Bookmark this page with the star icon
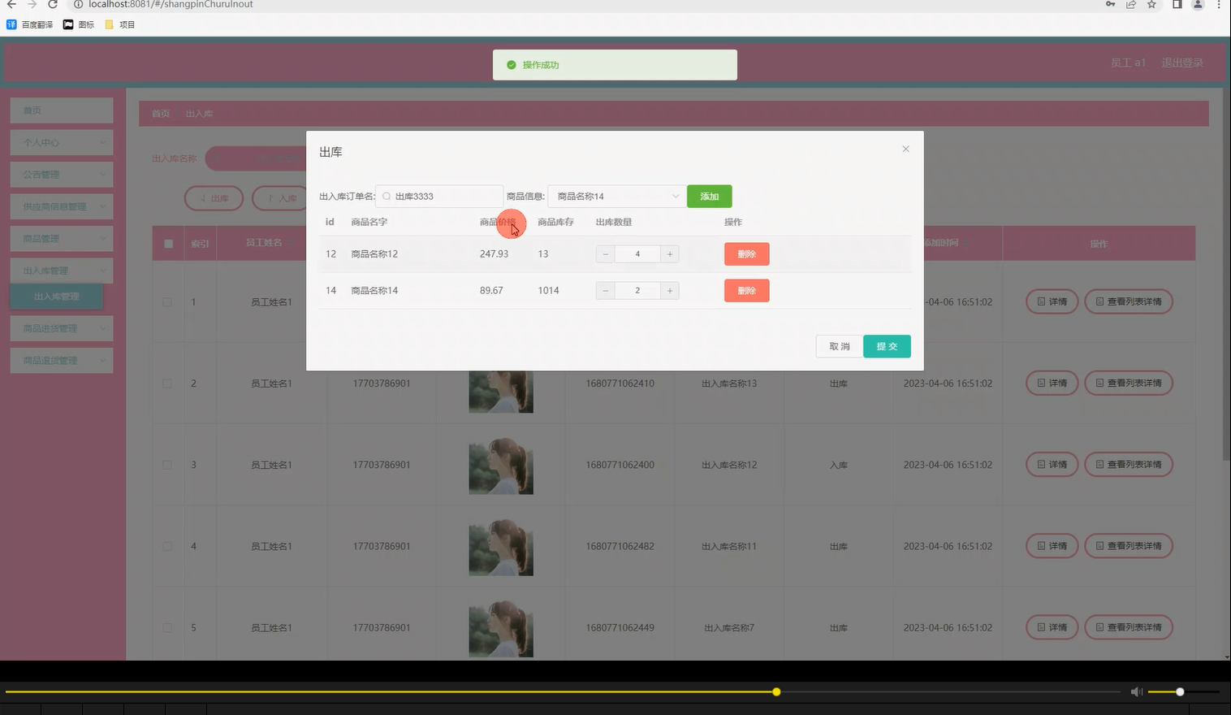1231x715 pixels. click(x=1151, y=4)
